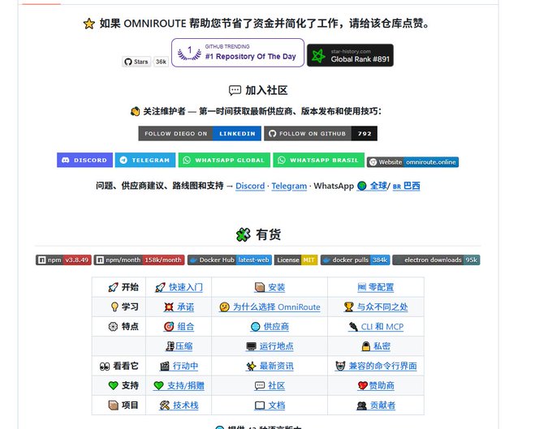
Task: Click the npm v3.8.49 badge
Action: pos(63,260)
